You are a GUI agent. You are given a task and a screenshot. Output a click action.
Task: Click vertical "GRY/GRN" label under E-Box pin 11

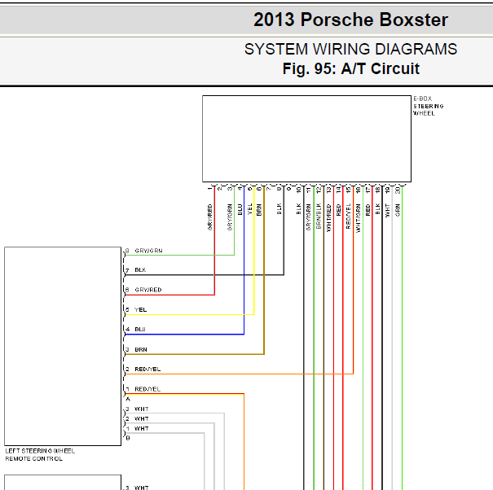click(309, 217)
